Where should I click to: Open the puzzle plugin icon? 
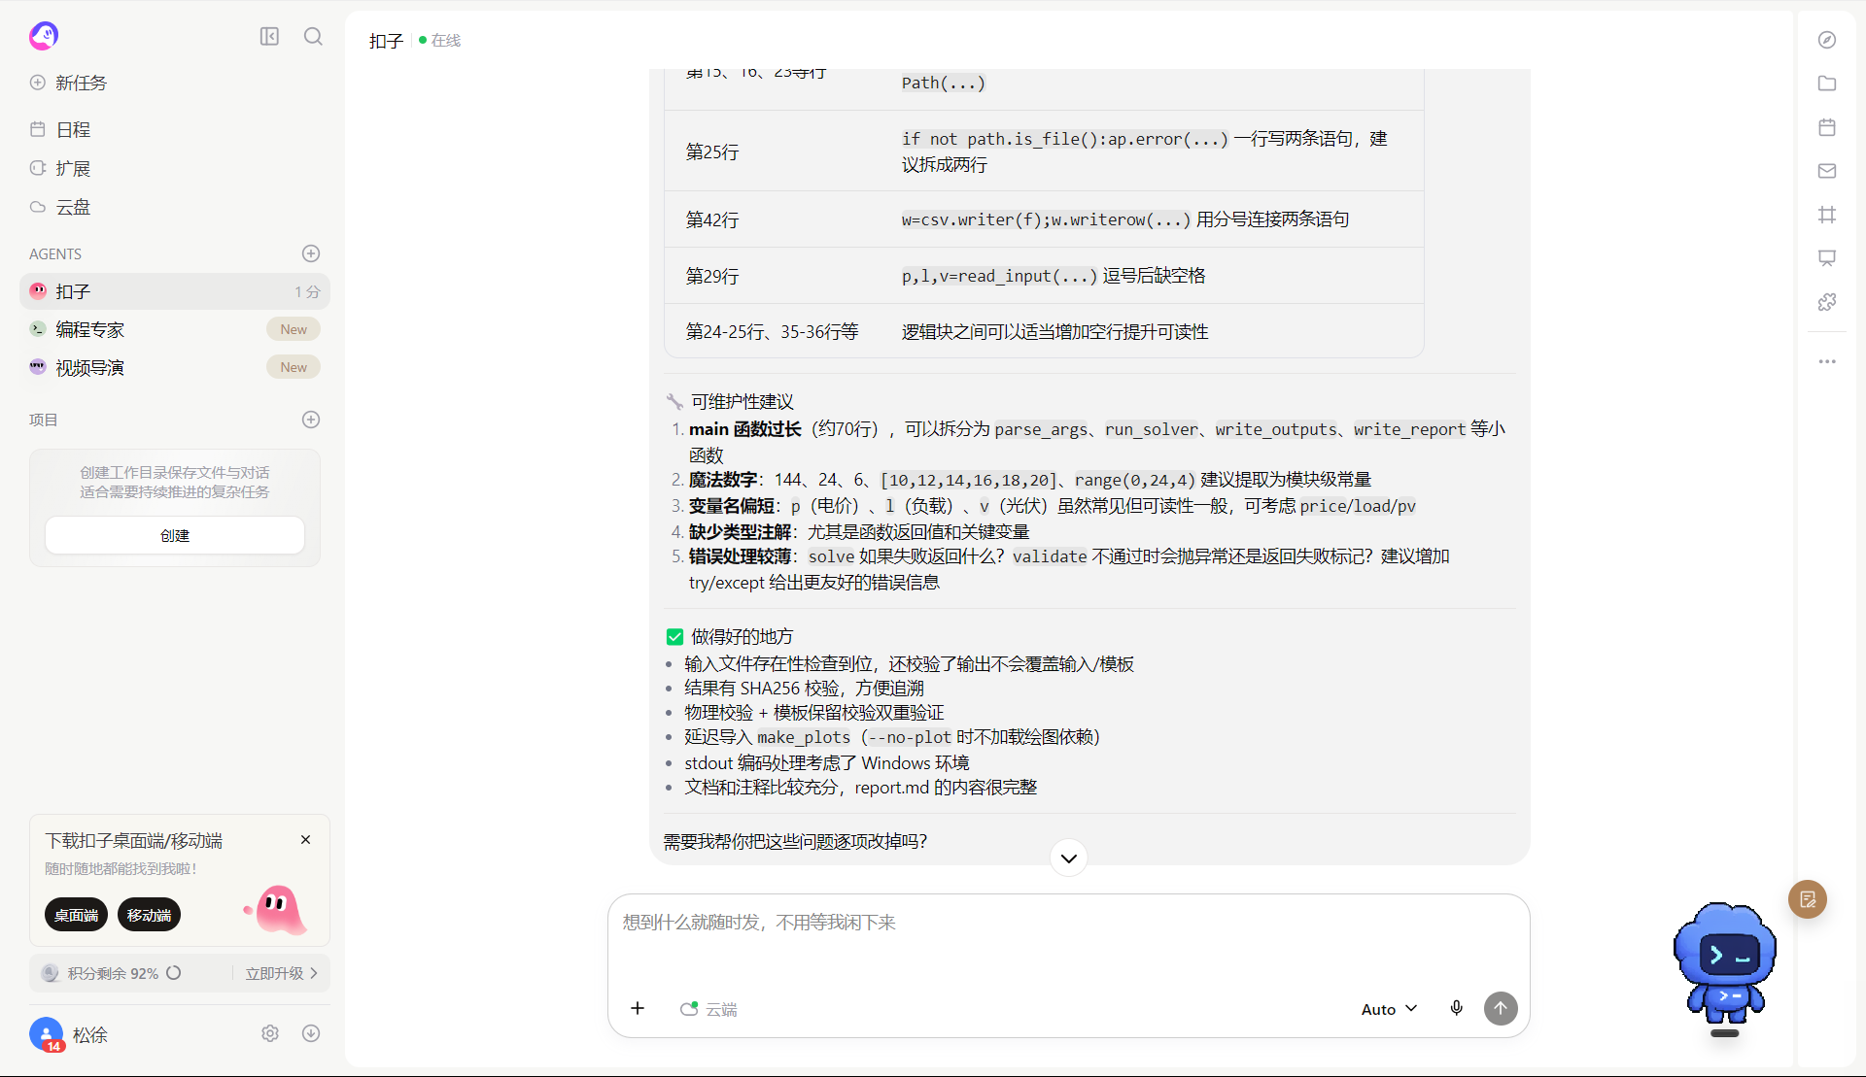[x=1827, y=302]
